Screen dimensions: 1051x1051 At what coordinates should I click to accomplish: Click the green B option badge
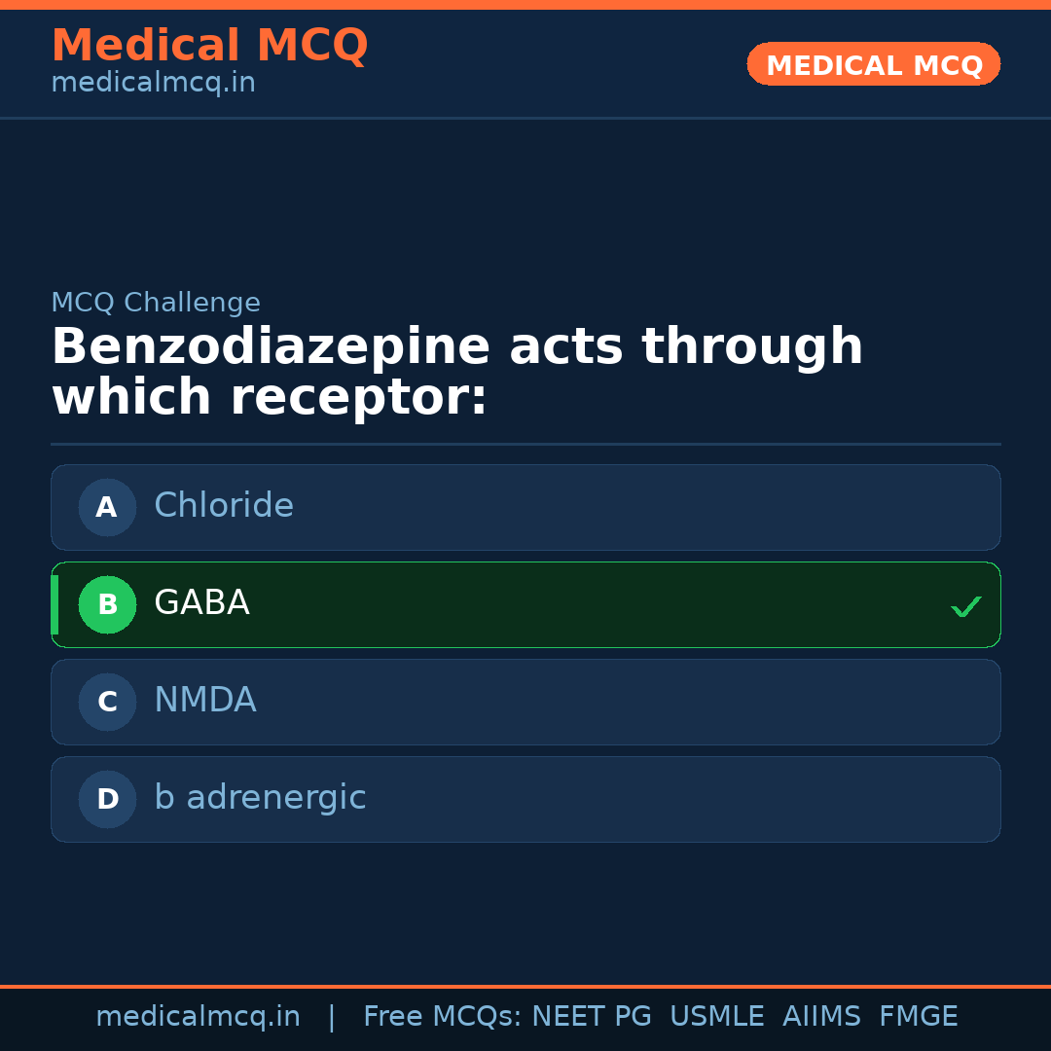coord(107,604)
